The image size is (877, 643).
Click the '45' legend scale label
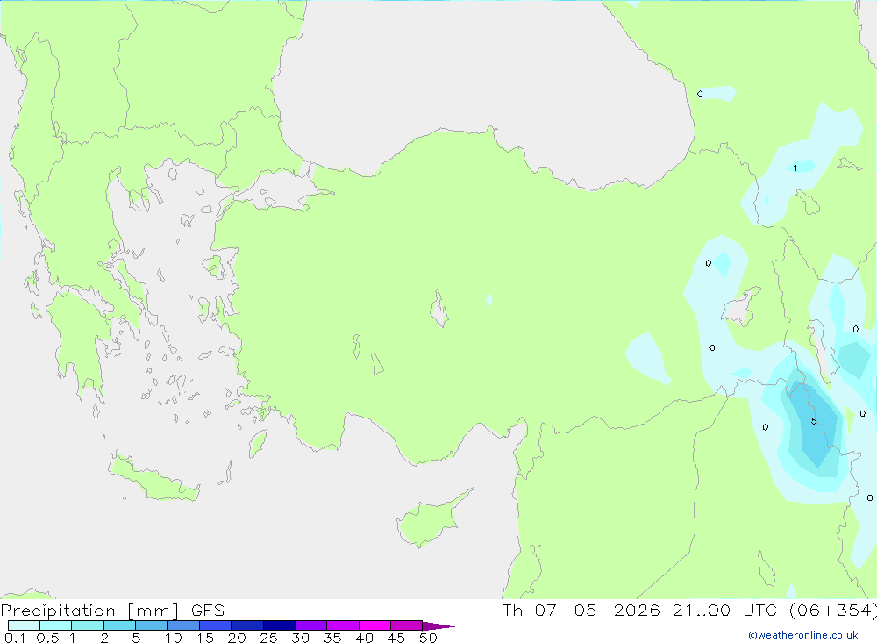396,638
